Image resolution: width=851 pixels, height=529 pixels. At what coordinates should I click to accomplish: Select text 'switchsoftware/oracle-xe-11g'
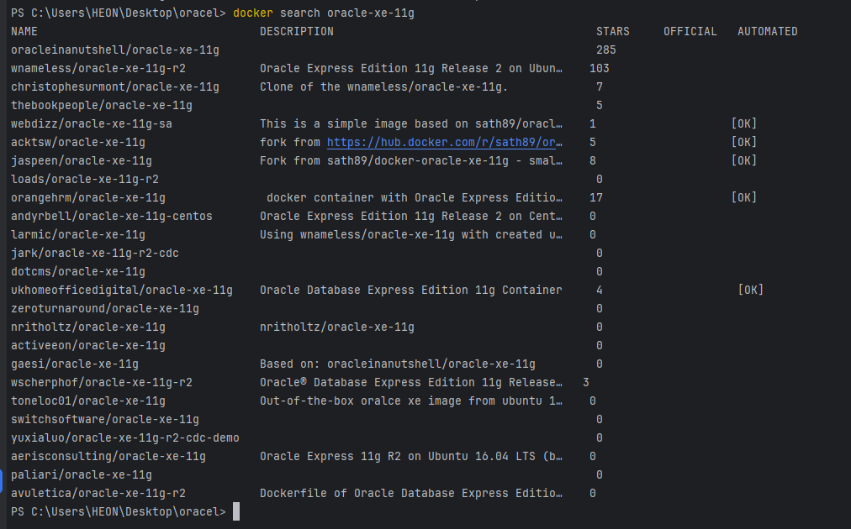(105, 419)
